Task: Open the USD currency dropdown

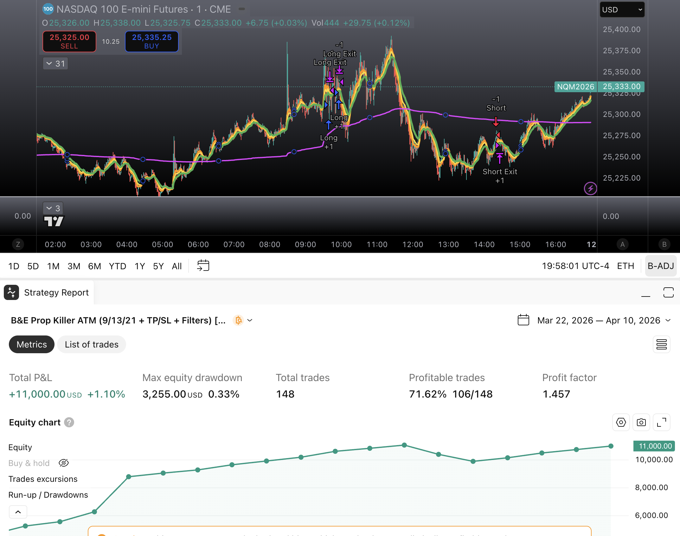Action: [x=622, y=10]
